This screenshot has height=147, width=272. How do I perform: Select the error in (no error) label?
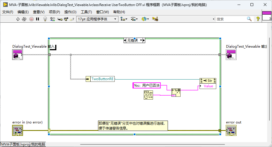click(x=27, y=122)
